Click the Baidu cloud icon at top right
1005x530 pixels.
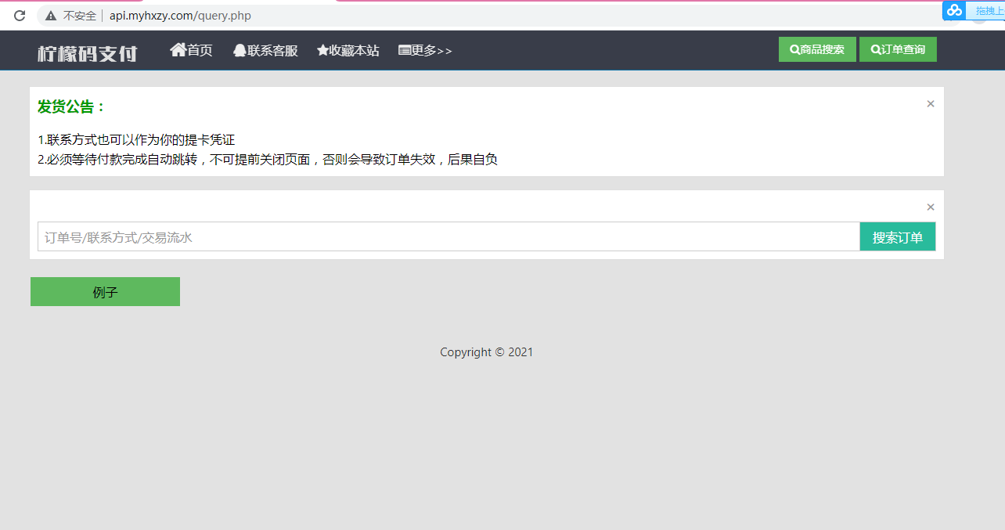point(954,10)
